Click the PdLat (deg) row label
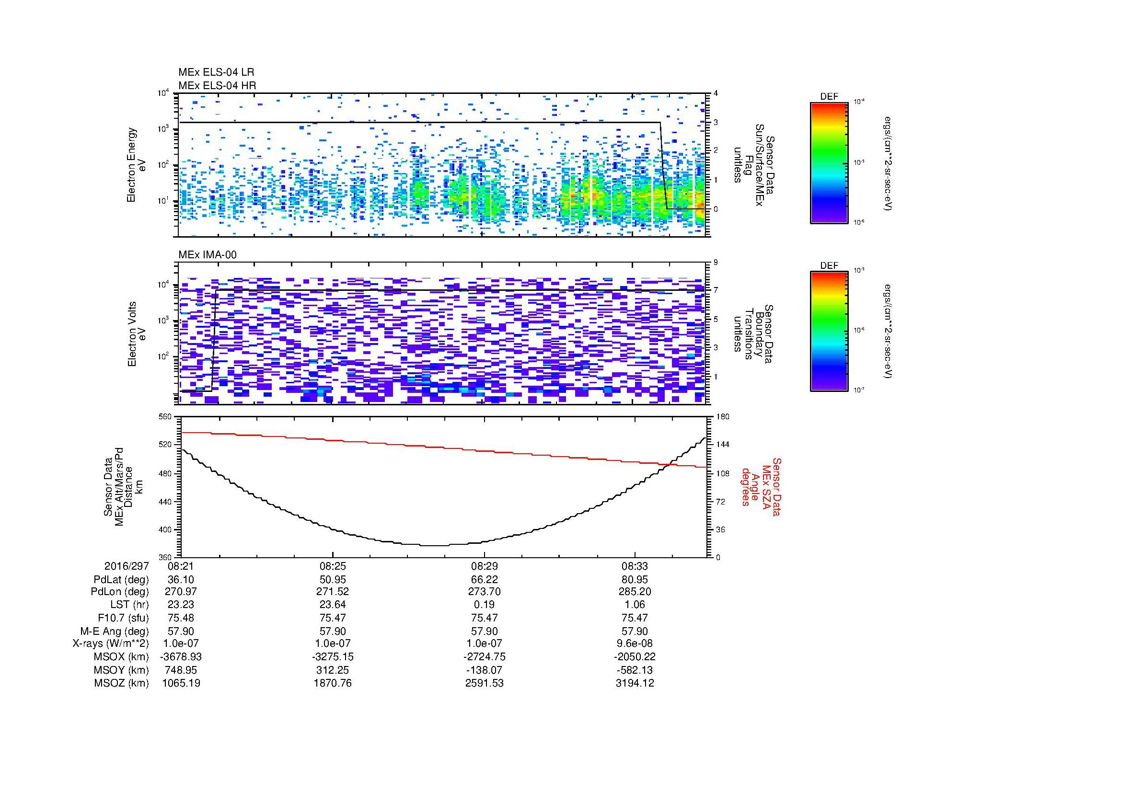Image resolution: width=1121 pixels, height=792 pixels. coord(121,580)
